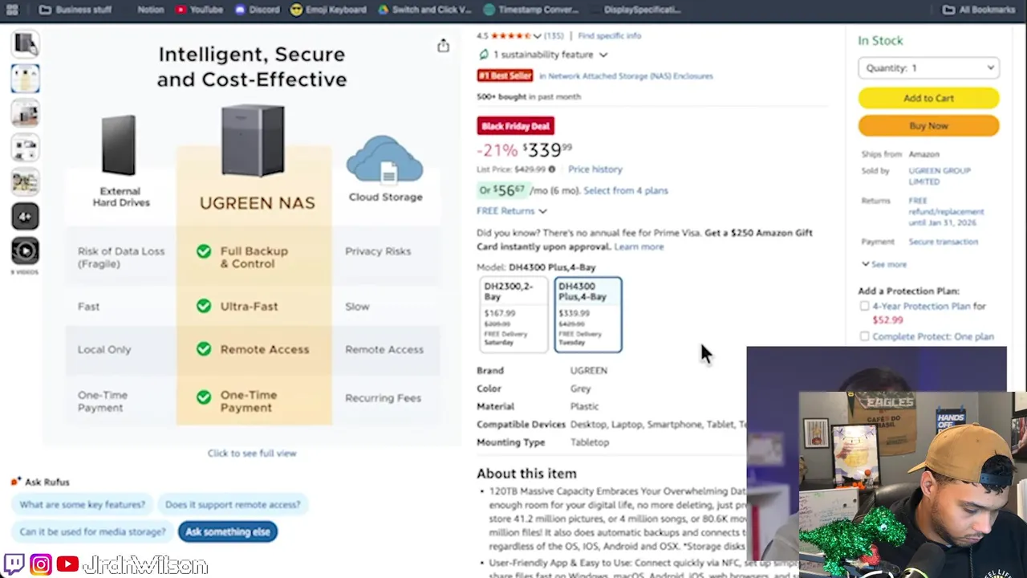Check the Complete Protect plan box

point(864,336)
